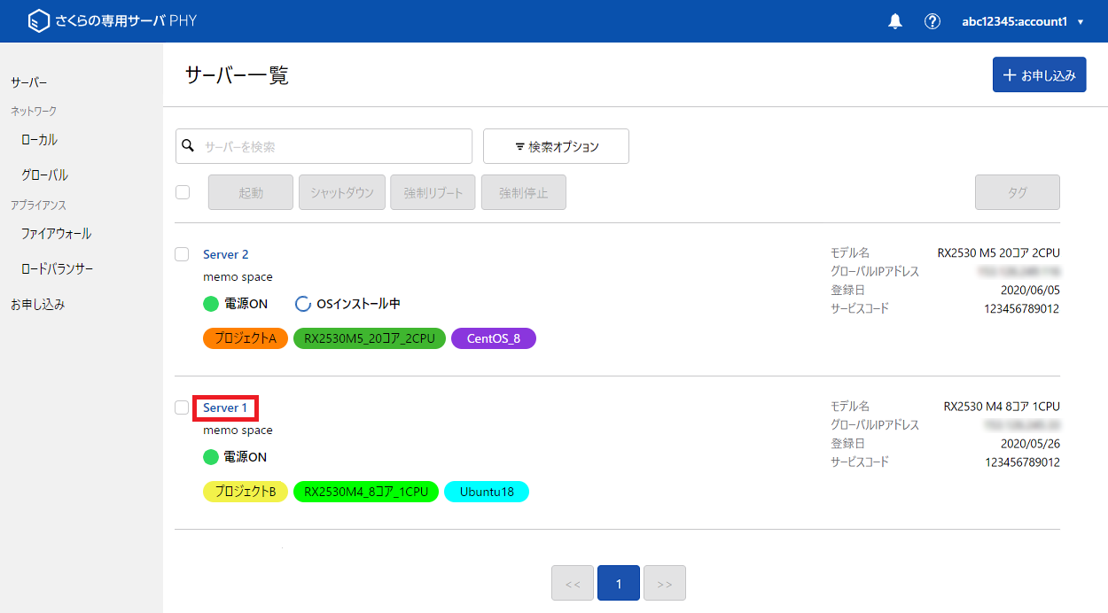
Task: Expand the abc12345:account1 account menu
Action: (1023, 21)
